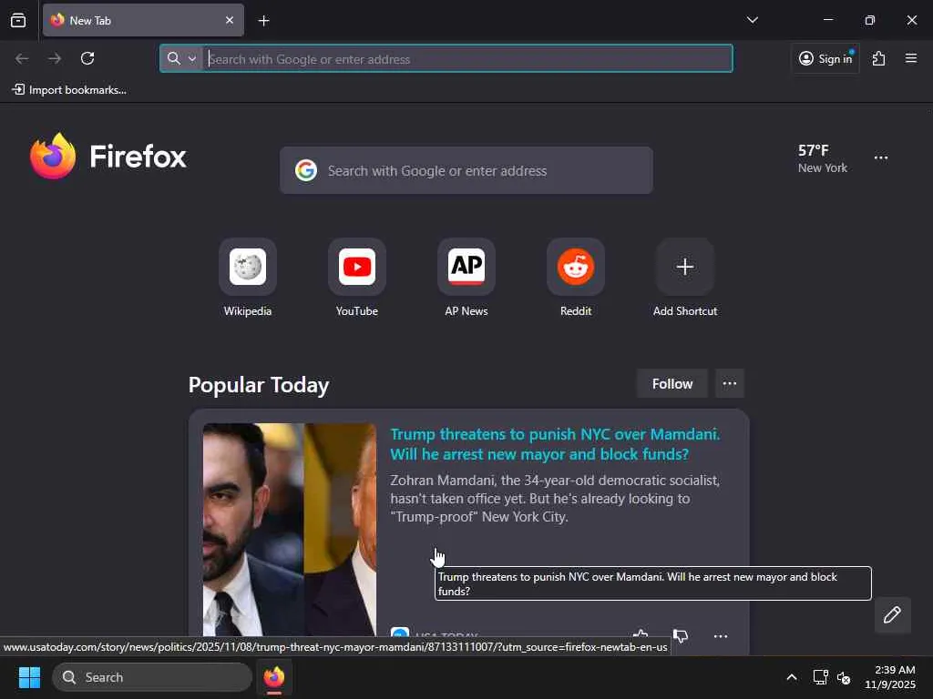Close the New Tab tab
The image size is (933, 699).
click(x=229, y=20)
